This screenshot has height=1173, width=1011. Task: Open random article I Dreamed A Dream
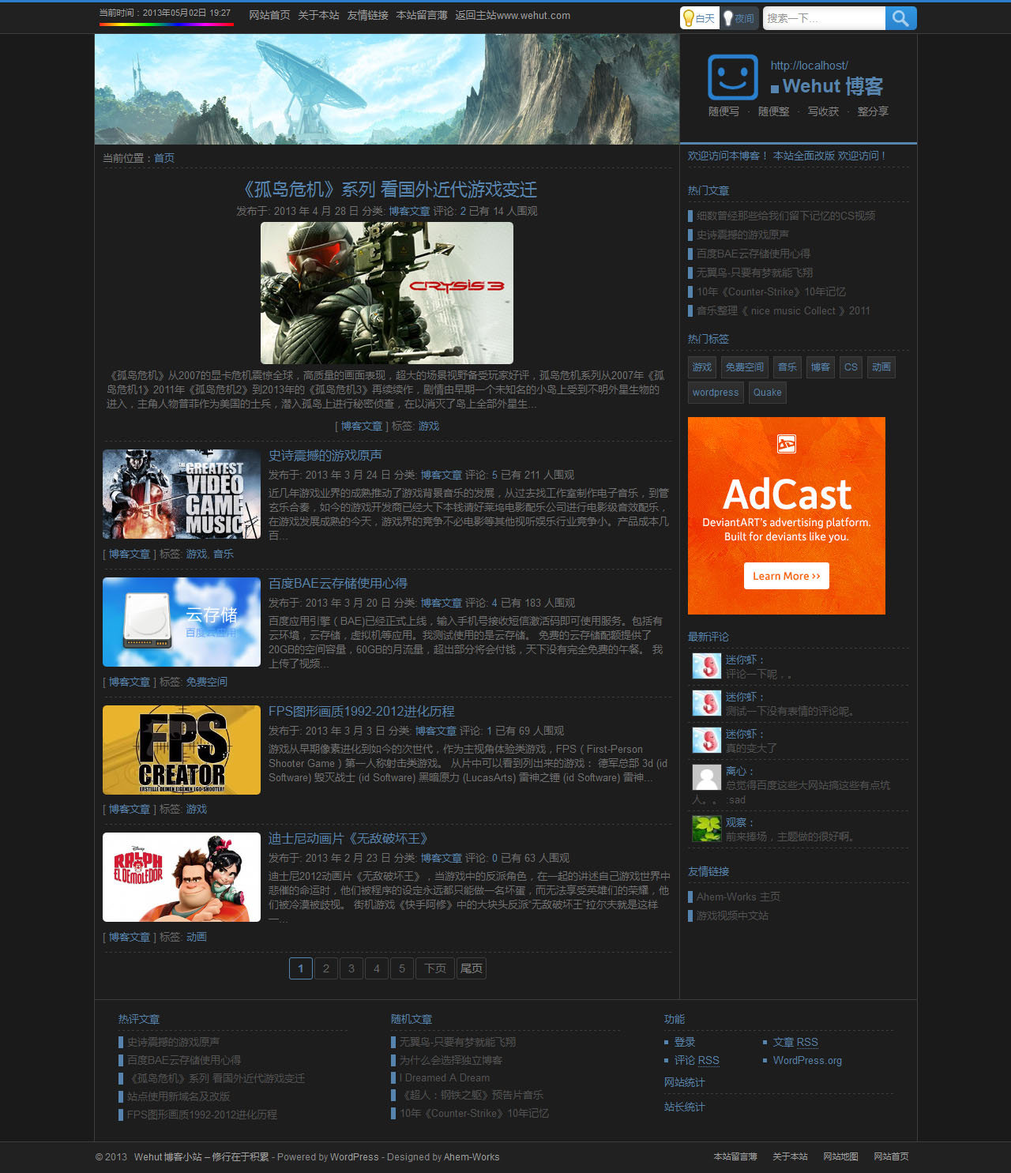445,1077
